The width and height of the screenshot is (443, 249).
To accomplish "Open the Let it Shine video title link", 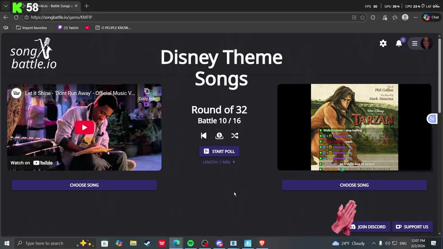I will pos(80,93).
